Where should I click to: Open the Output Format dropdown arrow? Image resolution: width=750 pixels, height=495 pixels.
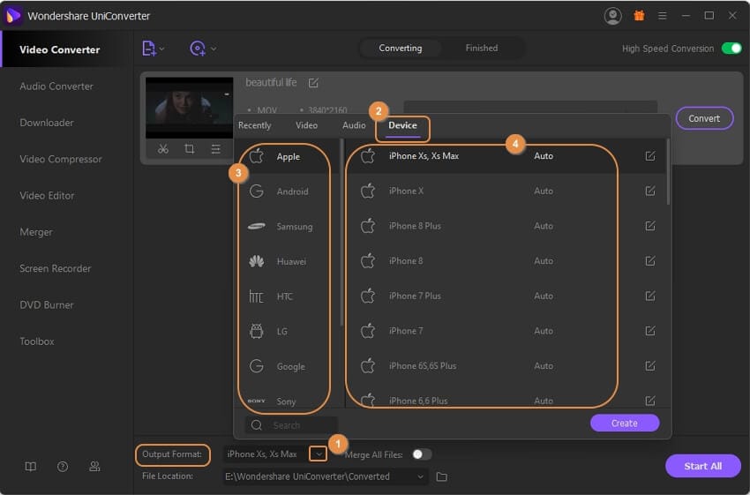319,454
